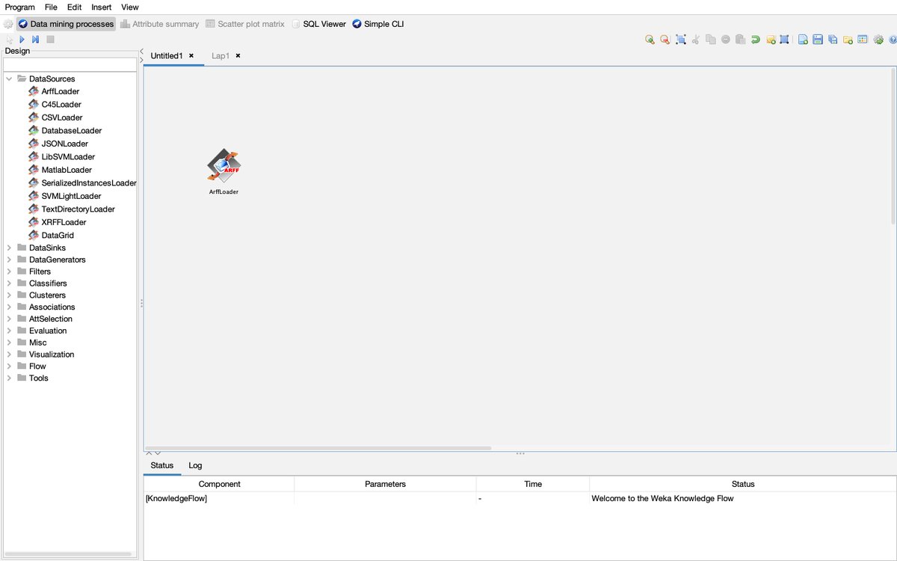Click the help icon in toolbar
Screen dimensions: 897x561
[892, 40]
